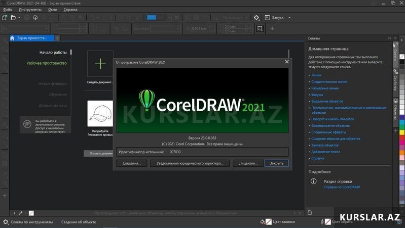
Task: Click Сведения об объекте in the status bar
Action: (x=79, y=222)
